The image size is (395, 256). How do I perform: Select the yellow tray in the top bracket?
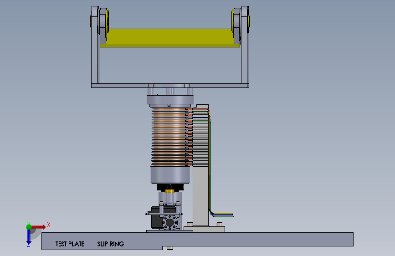tap(170, 38)
